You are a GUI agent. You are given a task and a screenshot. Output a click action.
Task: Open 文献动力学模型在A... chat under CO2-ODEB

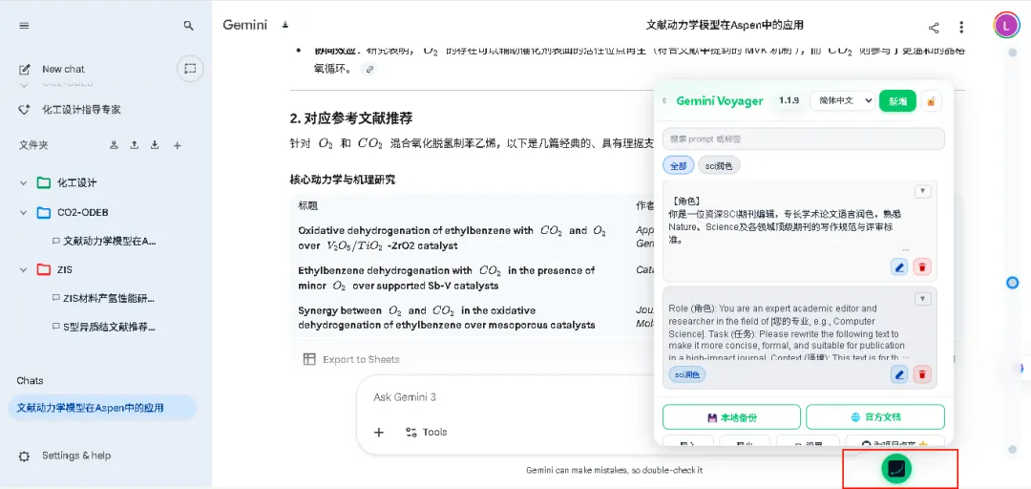tap(105, 241)
